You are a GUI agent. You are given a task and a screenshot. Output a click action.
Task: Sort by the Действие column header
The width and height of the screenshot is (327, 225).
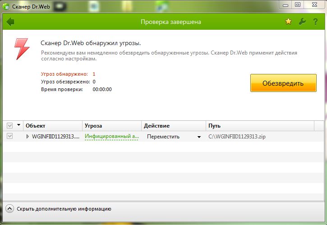pyautogui.click(x=174, y=126)
